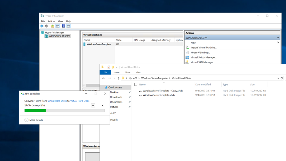Switch to the Share ribbon tab
Image resolution: width=286 pixels, height=161 pixels.
(x=127, y=72)
